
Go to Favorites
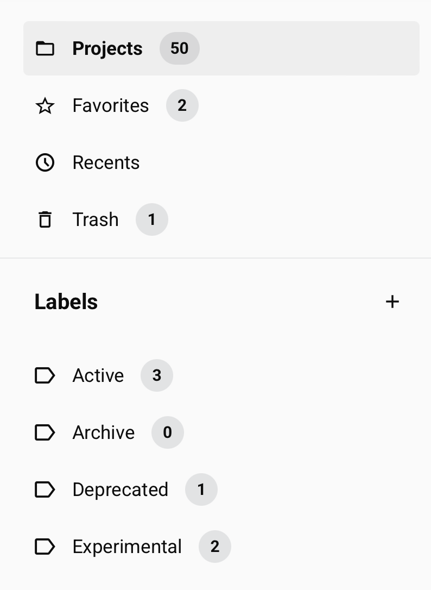coord(110,105)
